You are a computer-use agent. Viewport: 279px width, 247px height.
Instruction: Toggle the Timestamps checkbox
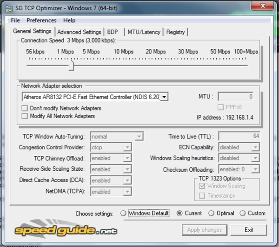[x=202, y=195]
